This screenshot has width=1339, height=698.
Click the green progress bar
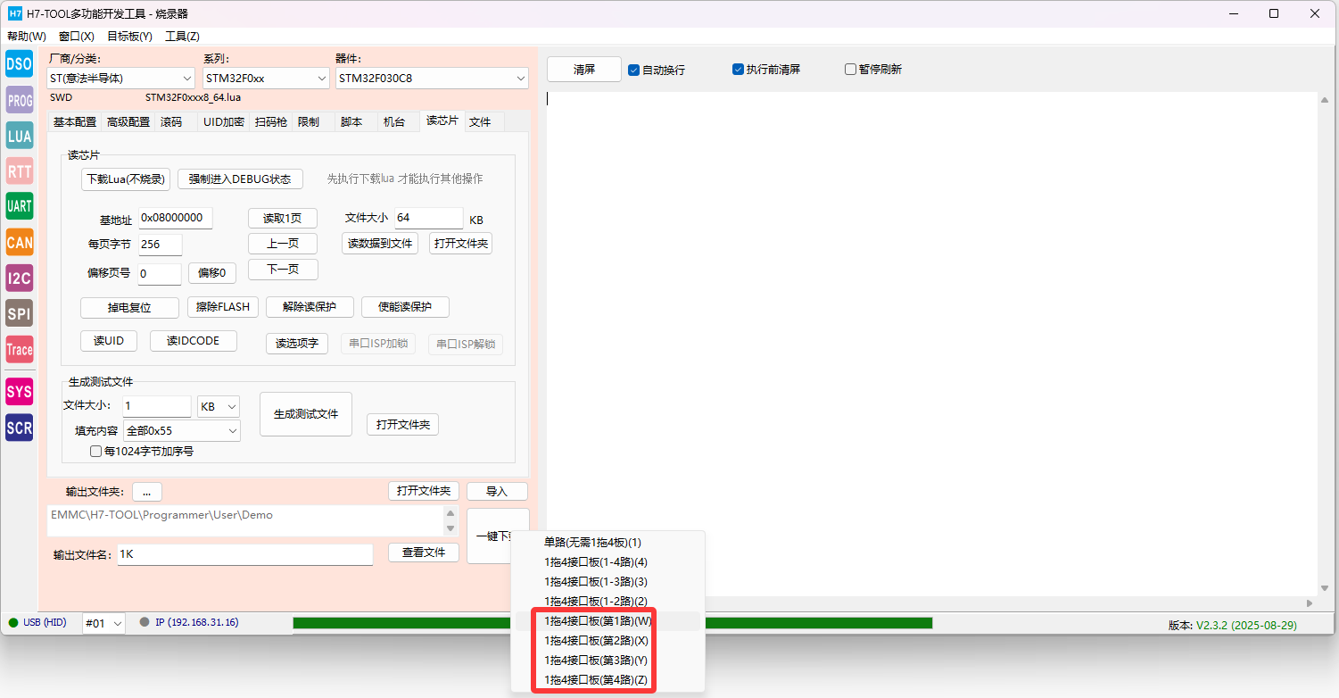point(612,623)
